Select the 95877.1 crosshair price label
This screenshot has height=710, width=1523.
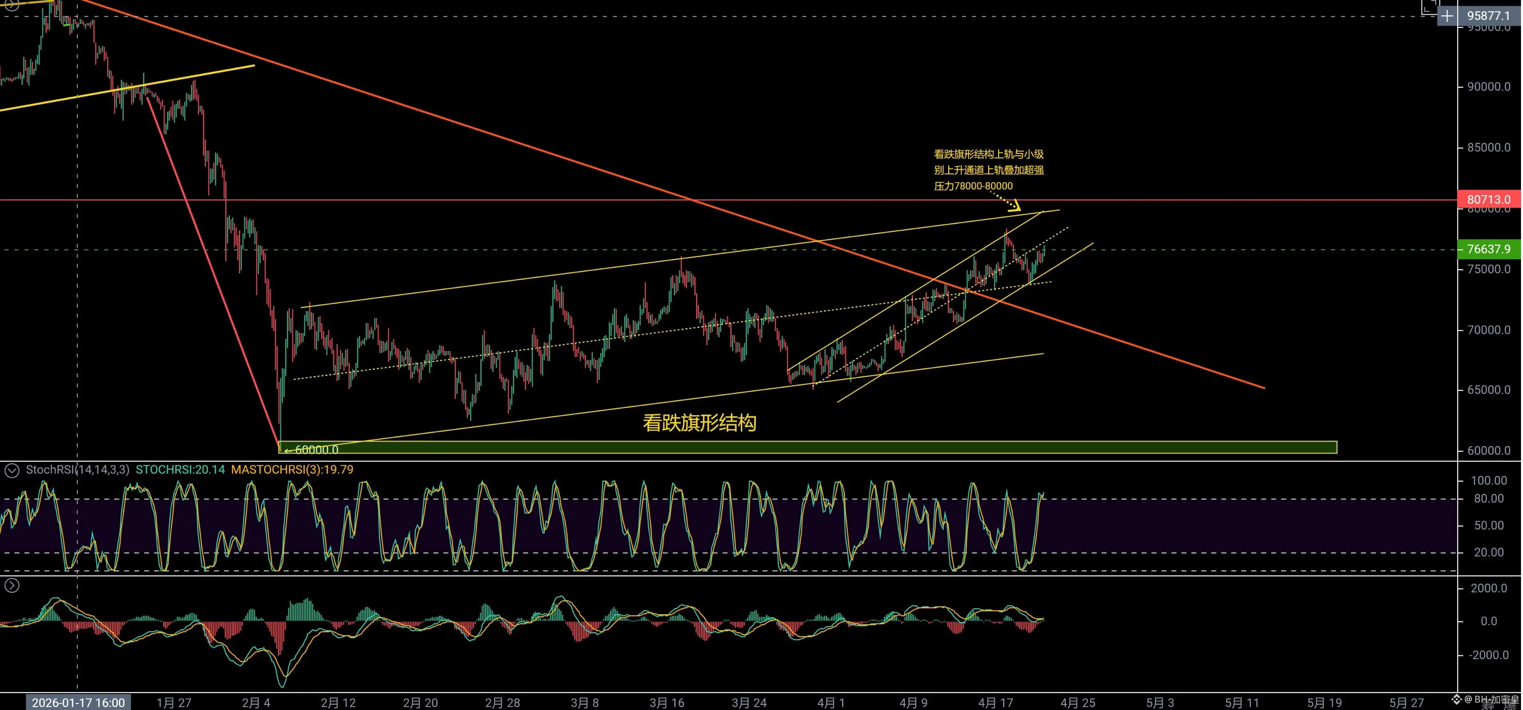(x=1489, y=16)
